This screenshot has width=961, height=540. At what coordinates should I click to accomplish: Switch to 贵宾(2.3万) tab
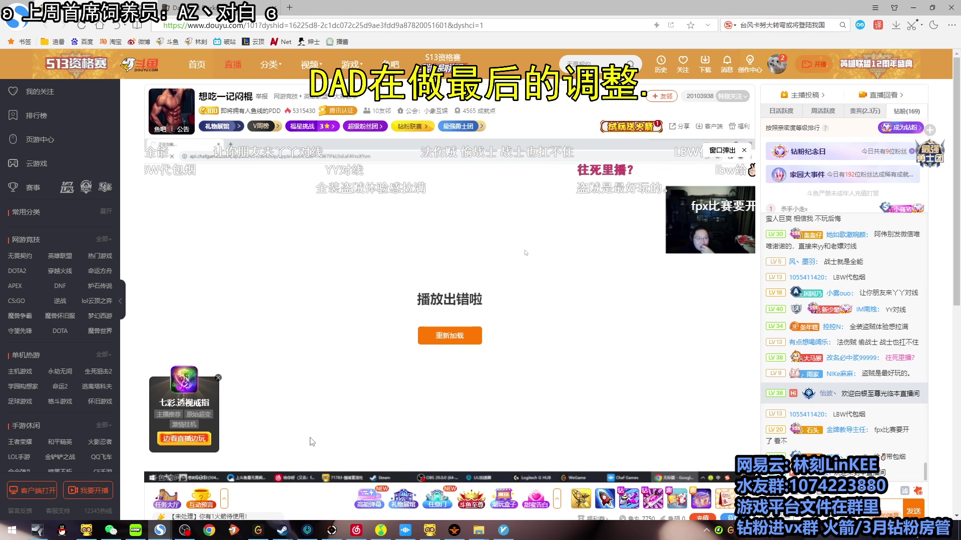coord(865,111)
